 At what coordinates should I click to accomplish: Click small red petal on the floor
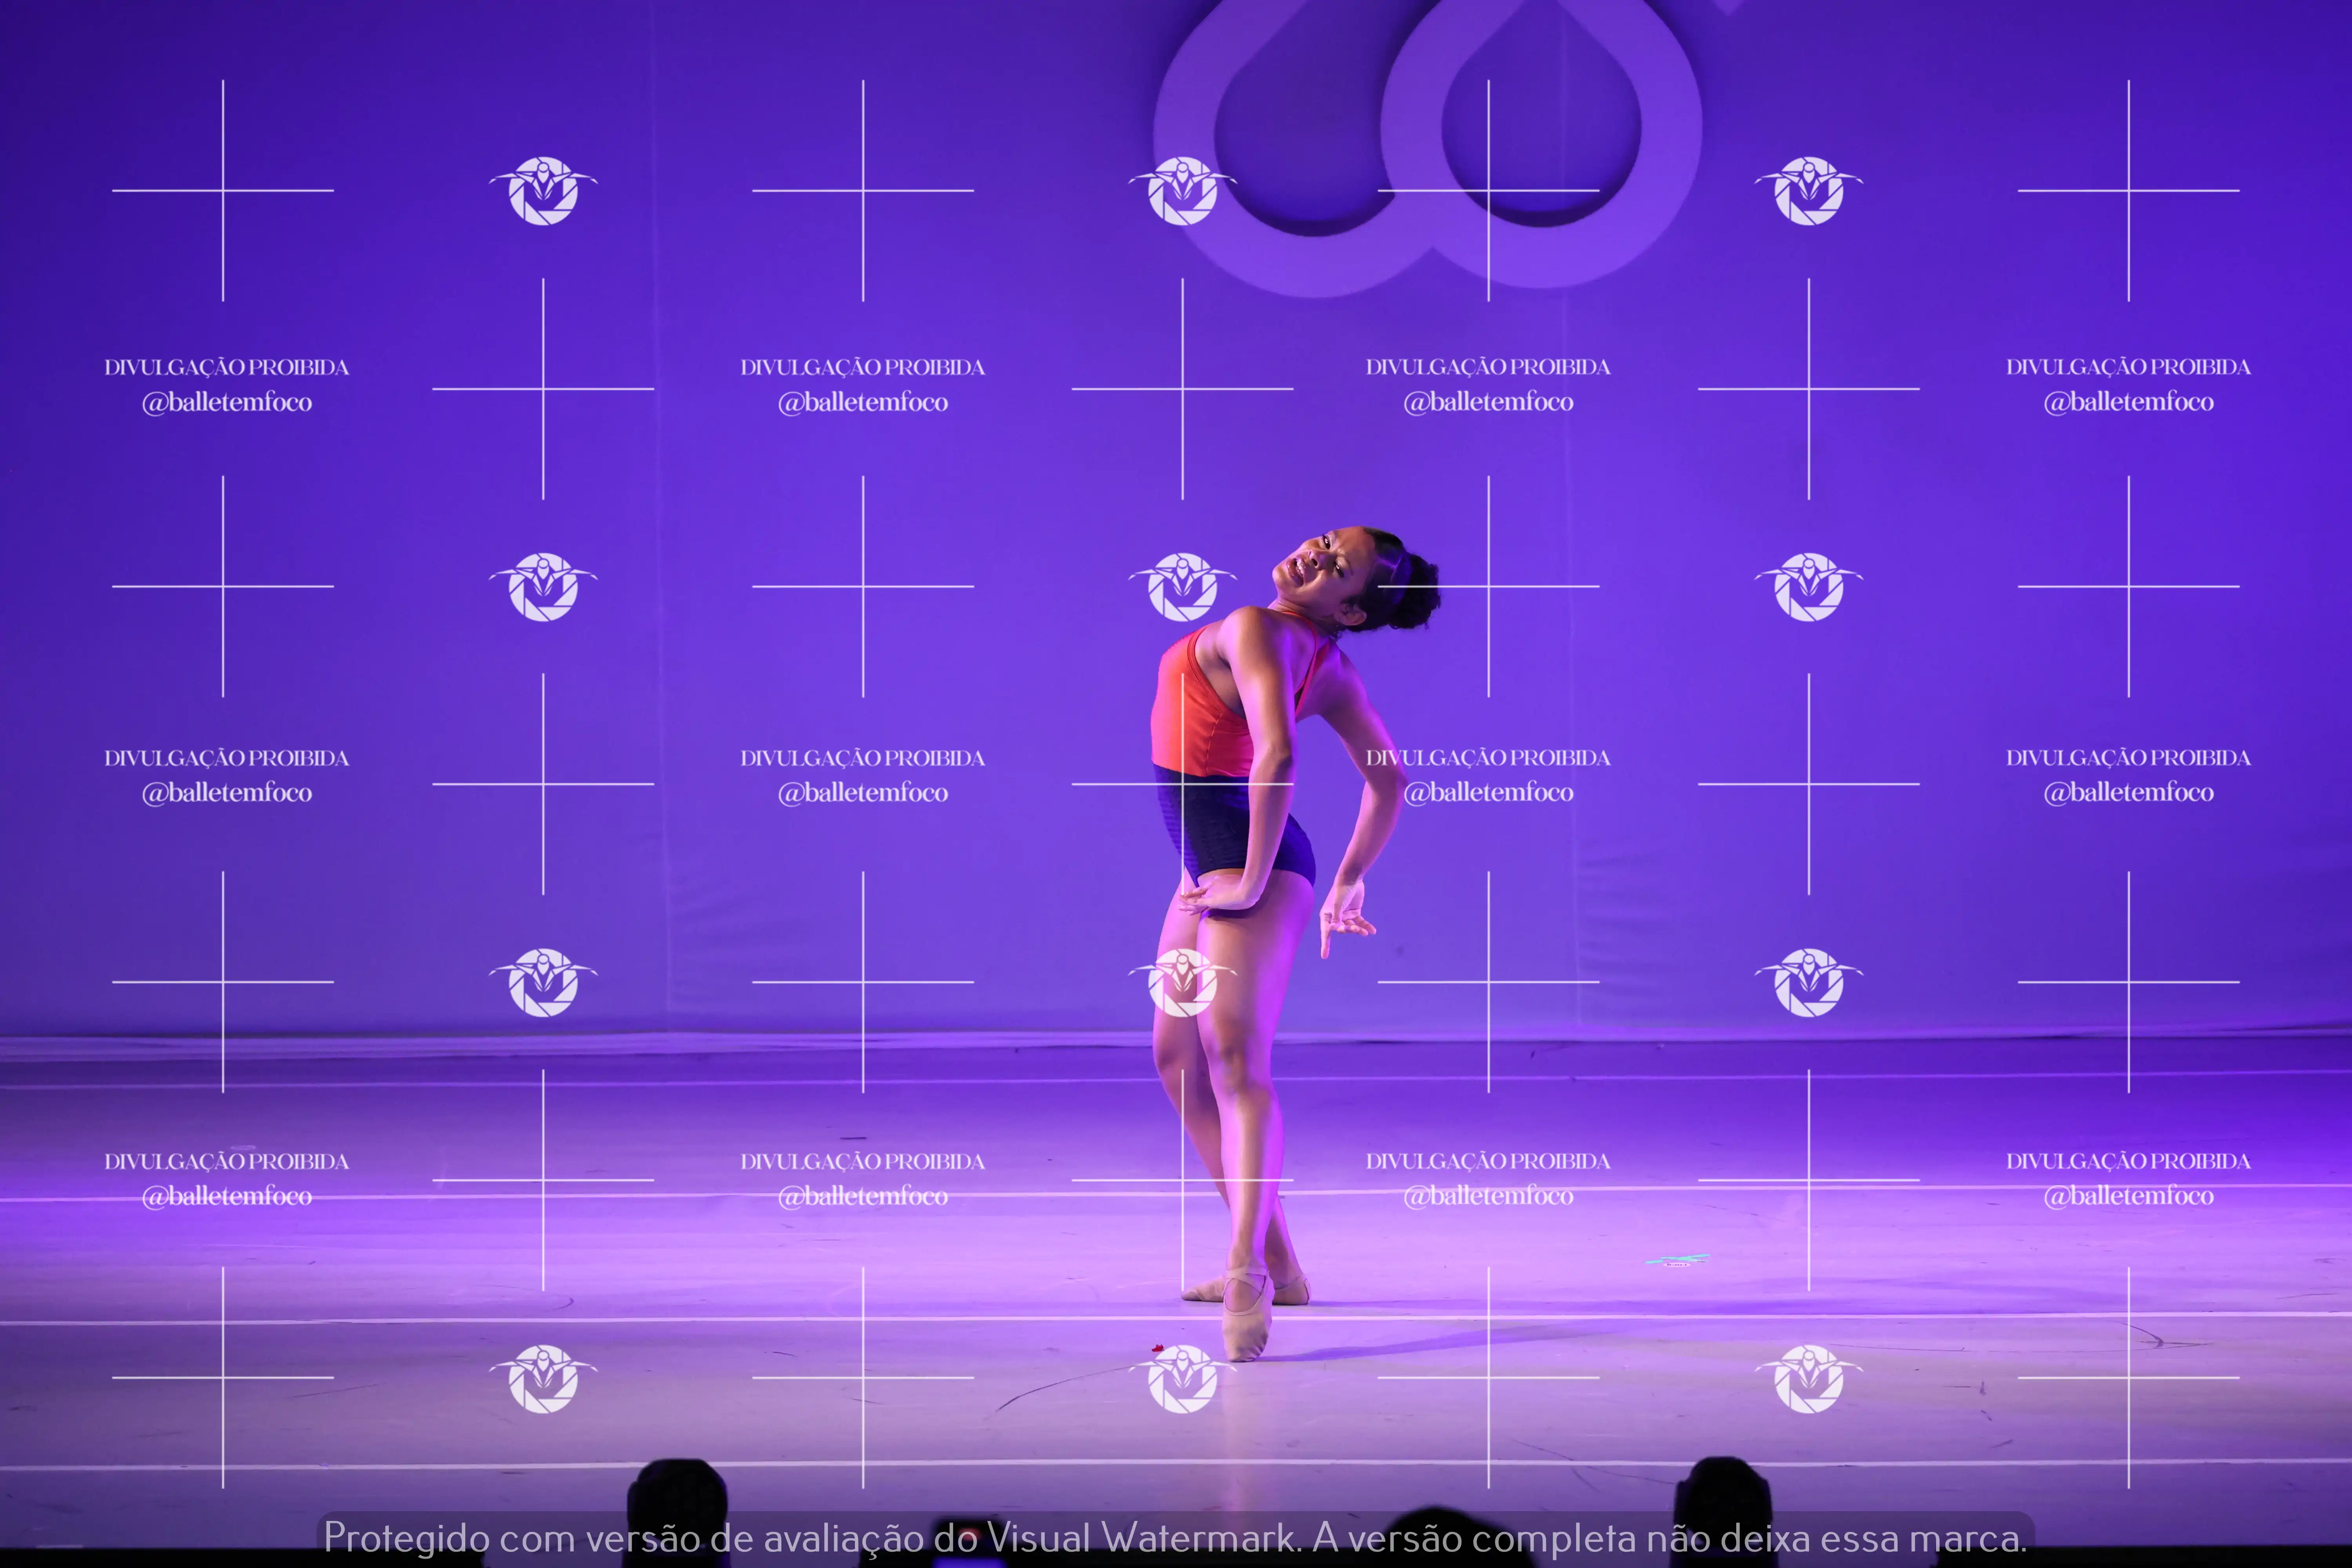pos(1157,1349)
